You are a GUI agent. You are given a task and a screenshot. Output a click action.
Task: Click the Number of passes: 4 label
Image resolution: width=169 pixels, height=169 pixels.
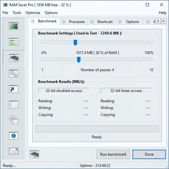coord(97,70)
